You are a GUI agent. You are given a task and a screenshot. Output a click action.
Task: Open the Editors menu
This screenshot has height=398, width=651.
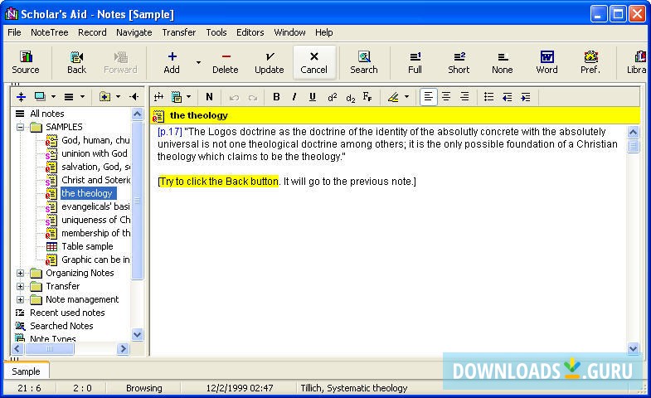coord(250,32)
